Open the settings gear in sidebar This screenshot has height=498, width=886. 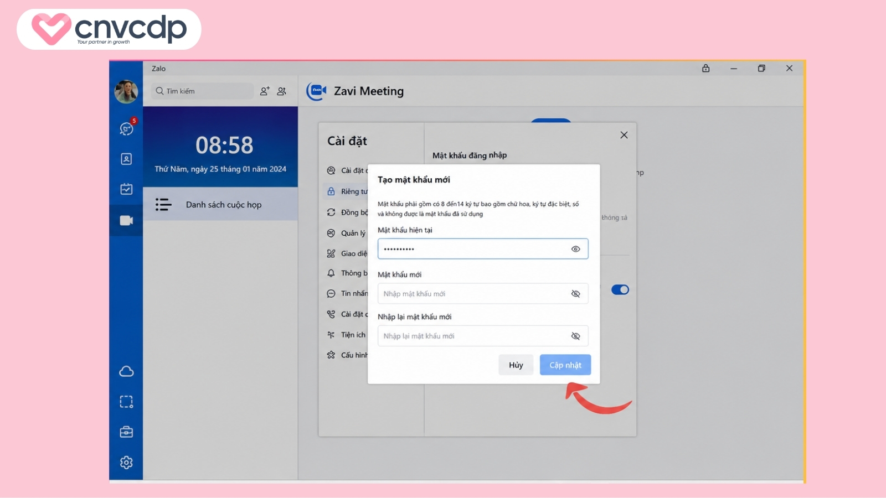126,462
